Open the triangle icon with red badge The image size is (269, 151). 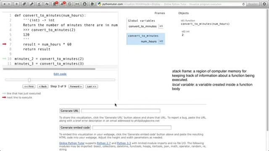pyautogui.click(x=62, y=4)
